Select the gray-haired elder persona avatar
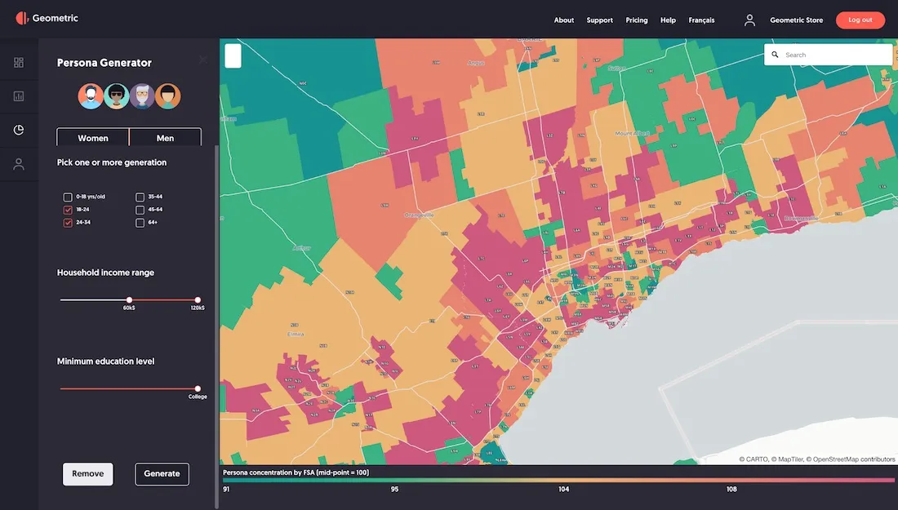Image resolution: width=898 pixels, height=510 pixels. tap(142, 96)
